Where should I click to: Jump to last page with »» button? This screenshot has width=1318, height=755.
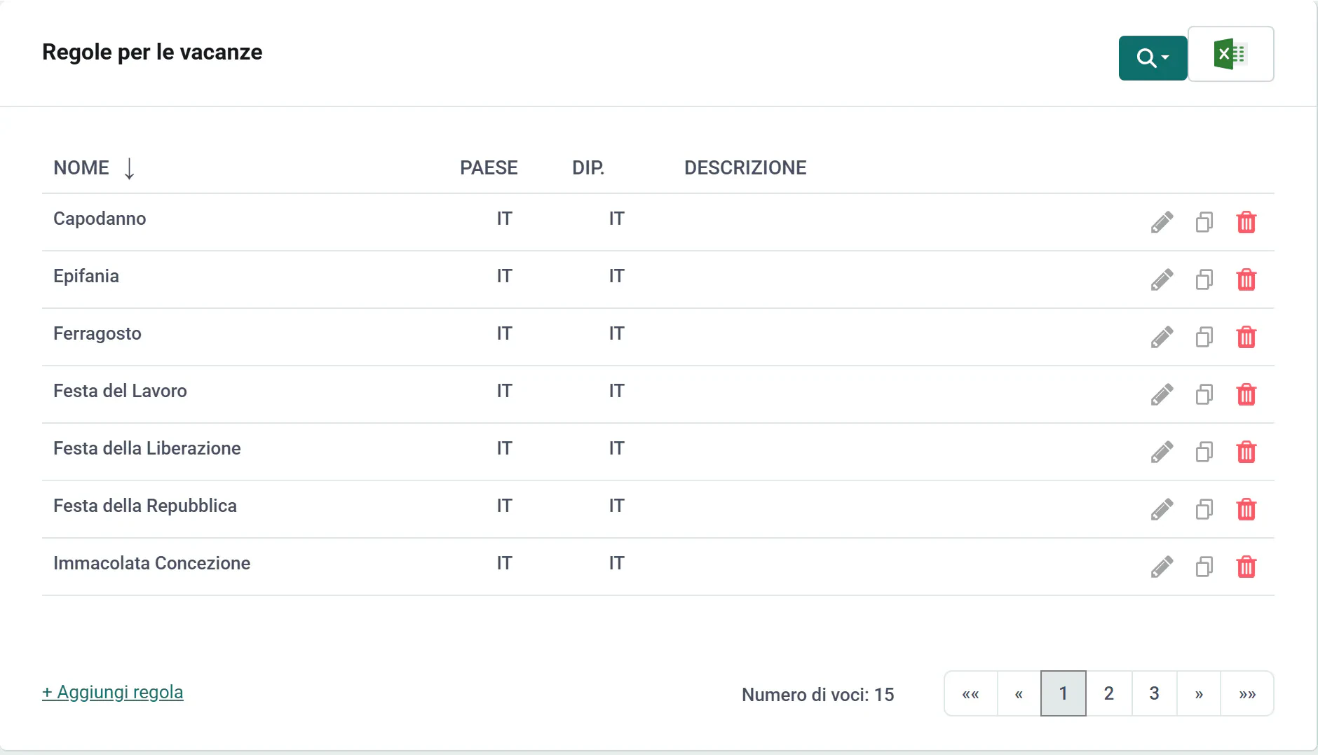1247,693
